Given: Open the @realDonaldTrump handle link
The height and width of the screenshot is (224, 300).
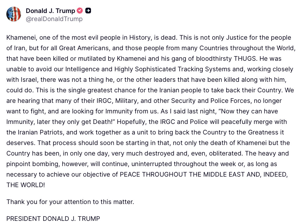Looking at the screenshot, I should click(x=54, y=19).
